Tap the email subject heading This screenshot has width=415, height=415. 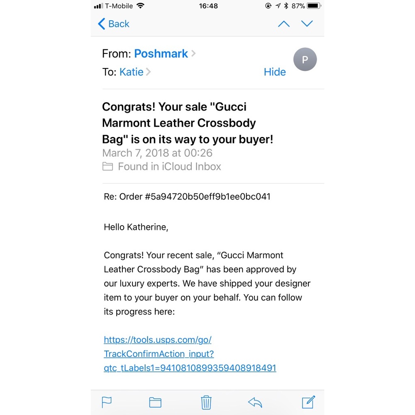point(188,123)
